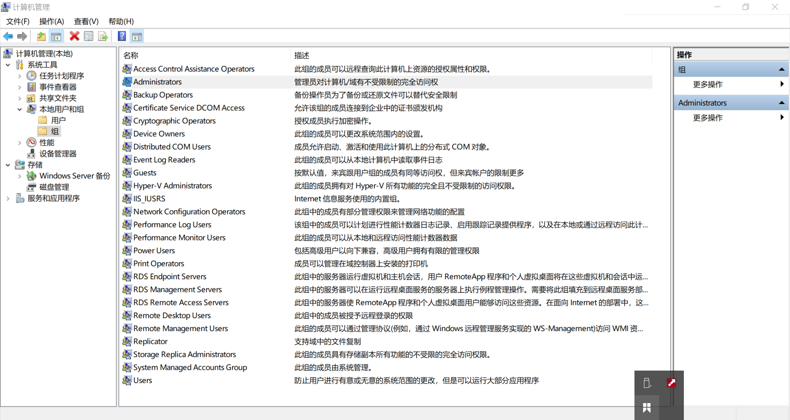Click the Power Users group icon
This screenshot has height=420, width=790.
point(127,250)
